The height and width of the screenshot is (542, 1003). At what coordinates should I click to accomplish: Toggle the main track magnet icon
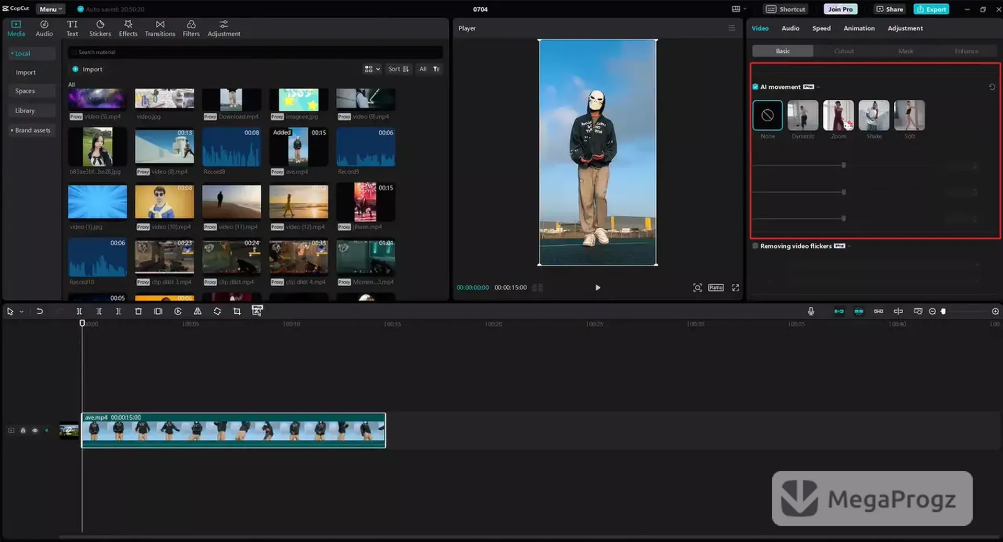[x=839, y=311]
